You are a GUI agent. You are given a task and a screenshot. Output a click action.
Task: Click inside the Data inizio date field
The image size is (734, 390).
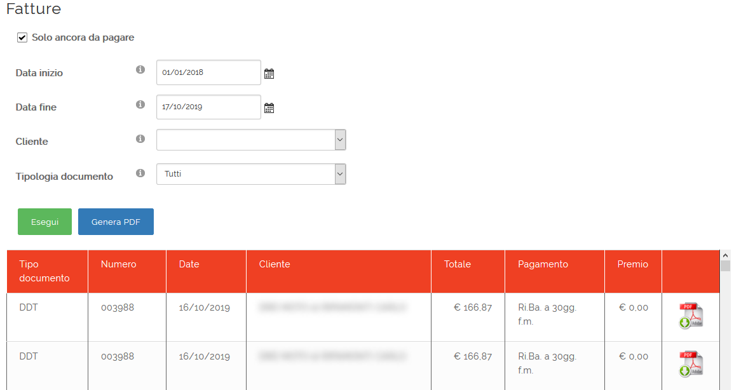pos(208,72)
